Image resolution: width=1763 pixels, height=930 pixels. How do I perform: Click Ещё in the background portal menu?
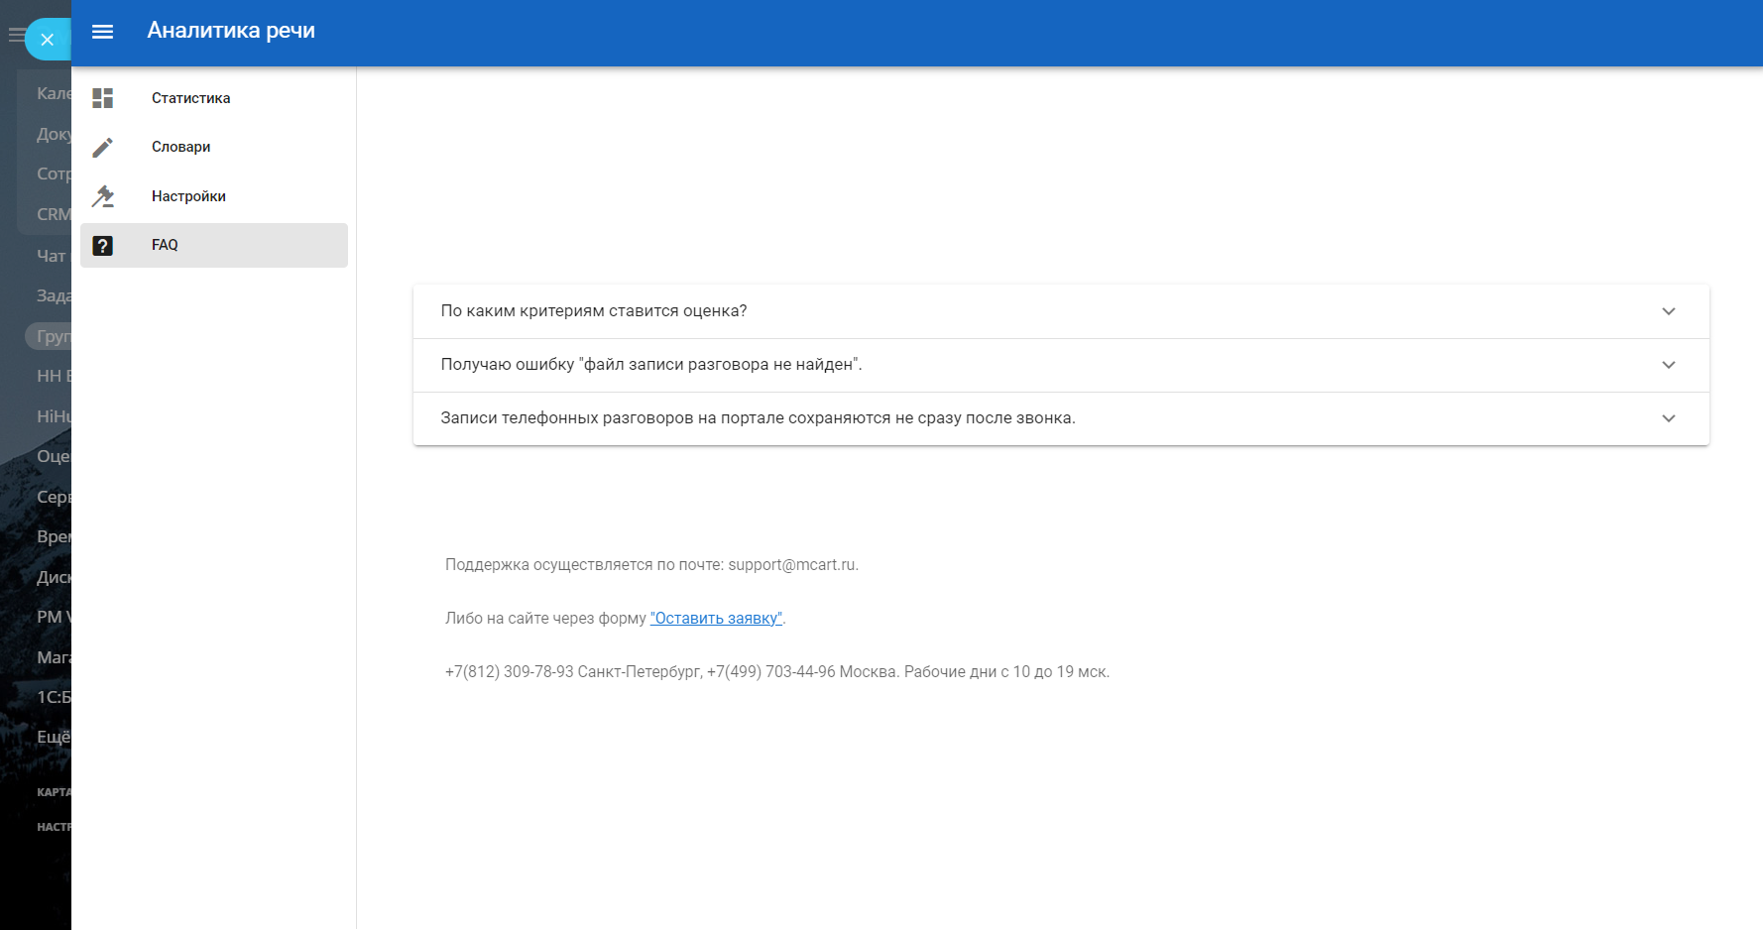click(54, 737)
